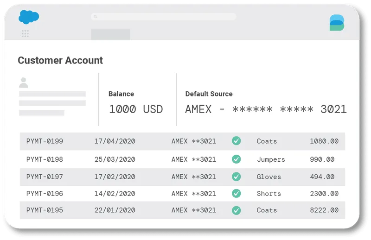
Task: Click the date 17/04/2020
Action: point(115,141)
